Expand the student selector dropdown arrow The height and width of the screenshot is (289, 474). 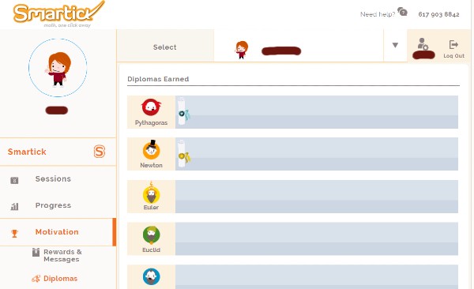[x=395, y=45]
